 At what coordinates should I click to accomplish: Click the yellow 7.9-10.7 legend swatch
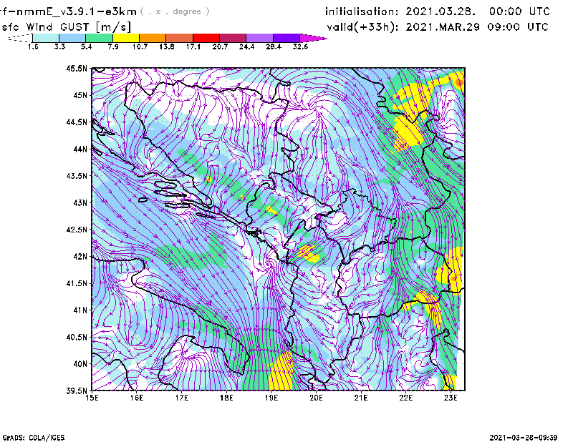pyautogui.click(x=126, y=38)
